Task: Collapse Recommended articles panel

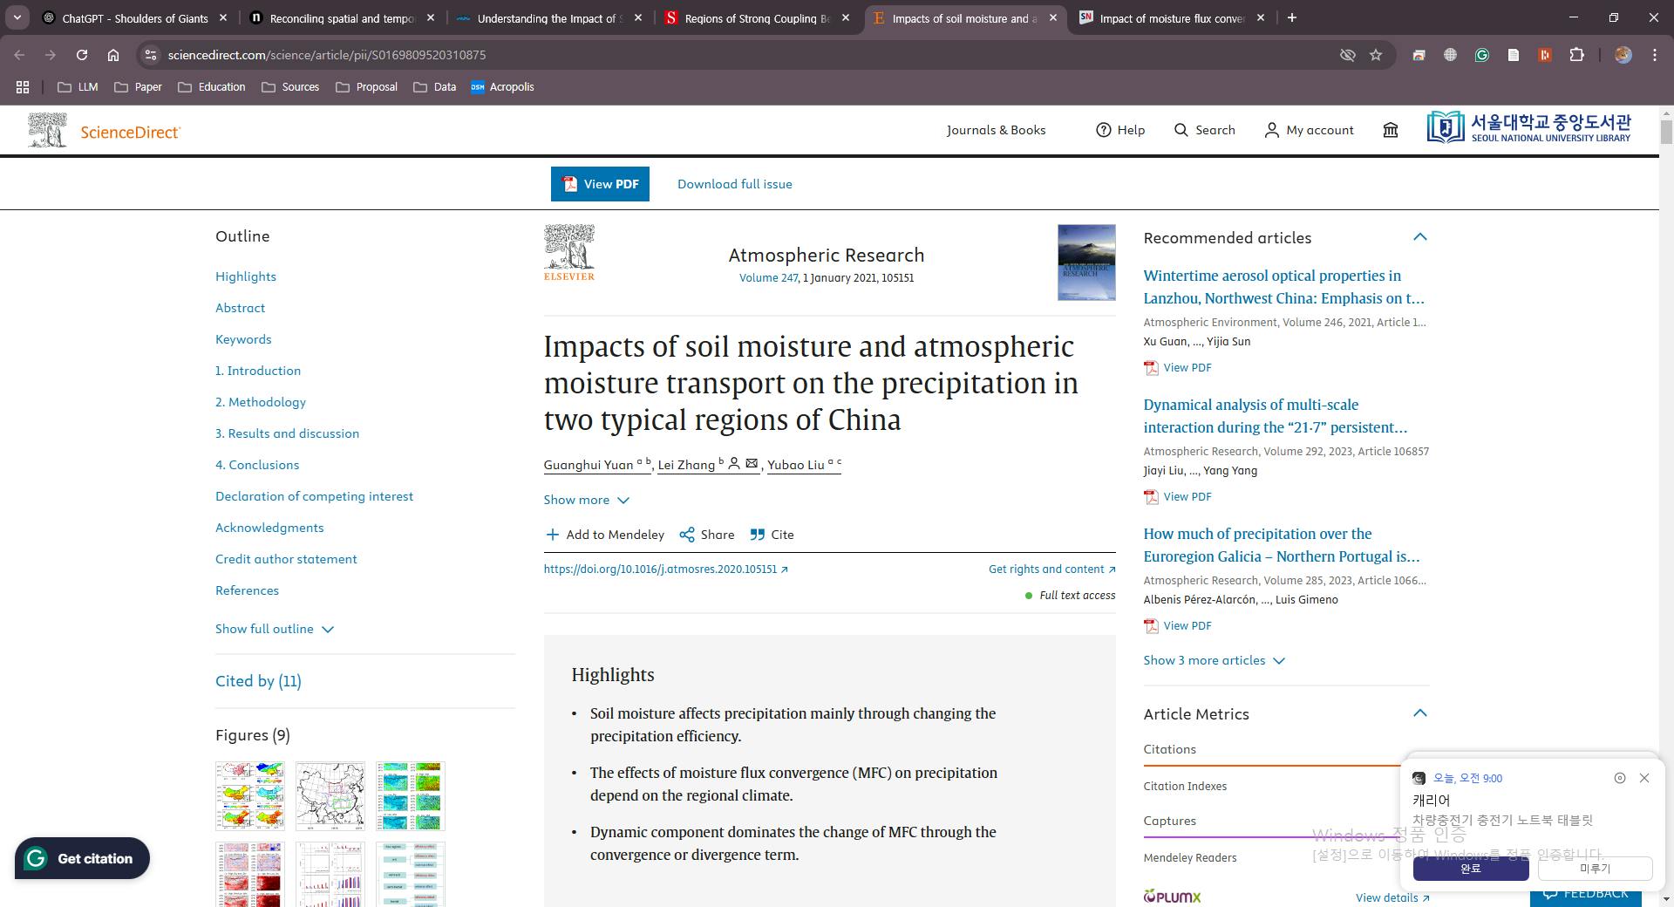Action: (x=1420, y=237)
